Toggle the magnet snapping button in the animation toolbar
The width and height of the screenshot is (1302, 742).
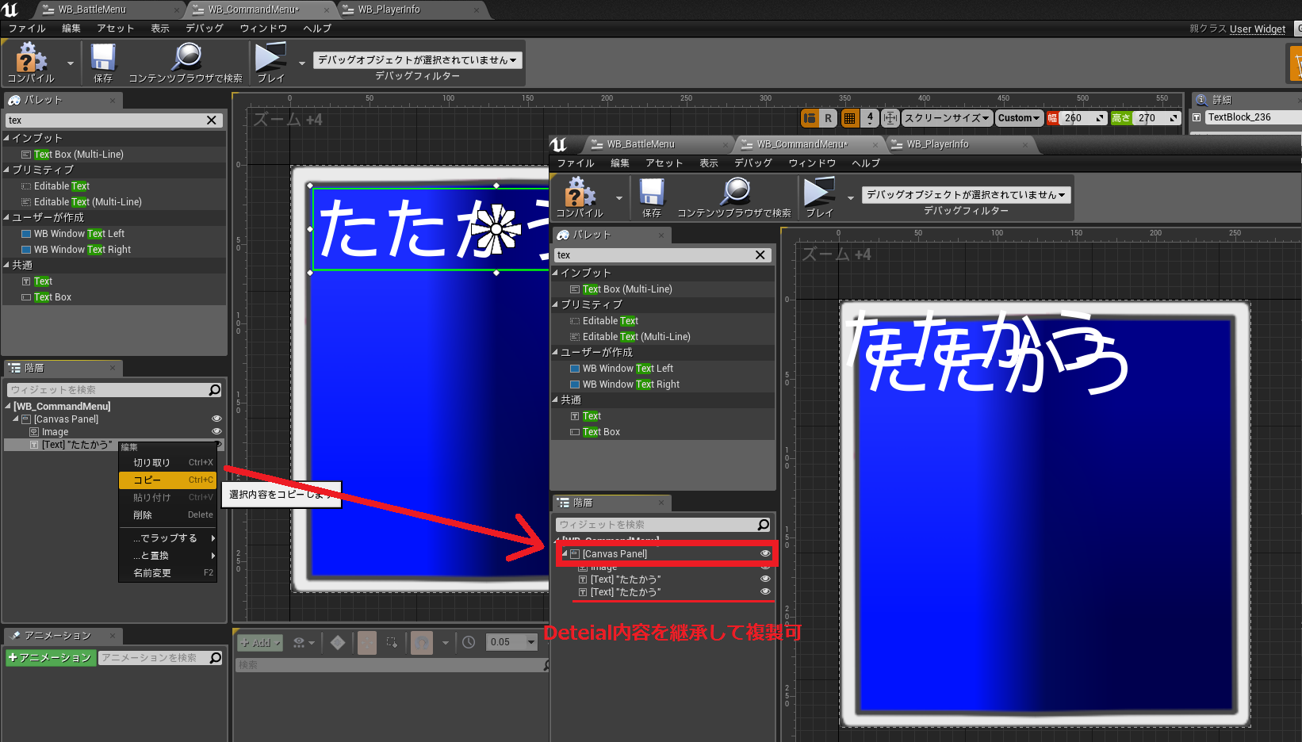click(x=422, y=642)
